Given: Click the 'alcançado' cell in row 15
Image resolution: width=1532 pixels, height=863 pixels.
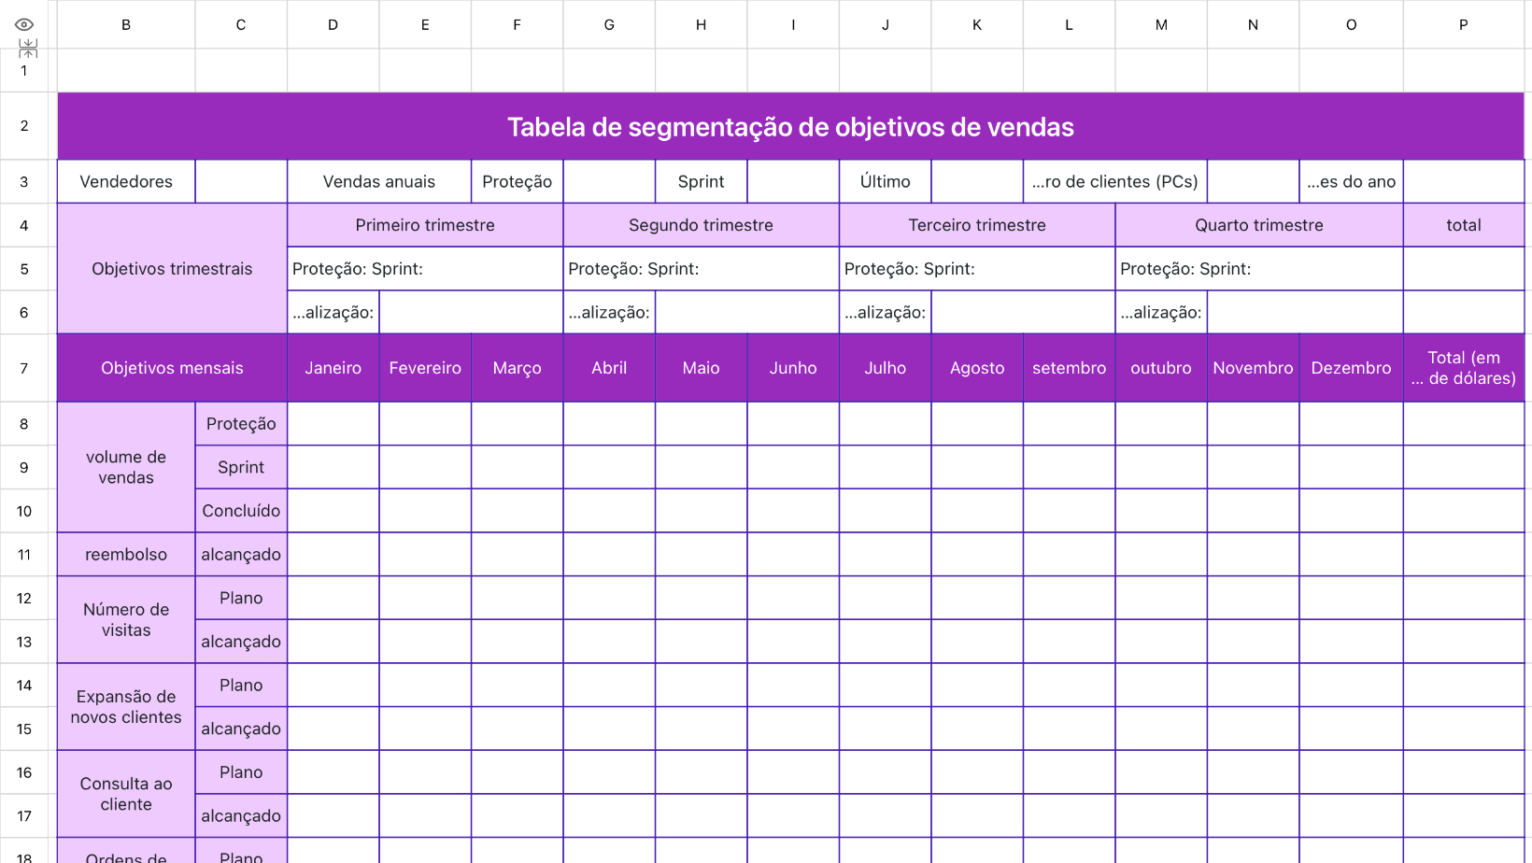Looking at the screenshot, I should [x=241, y=729].
